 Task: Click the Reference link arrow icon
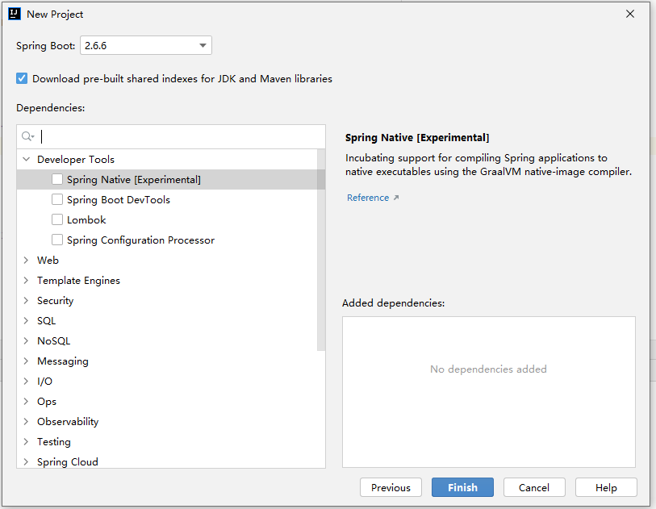point(395,198)
